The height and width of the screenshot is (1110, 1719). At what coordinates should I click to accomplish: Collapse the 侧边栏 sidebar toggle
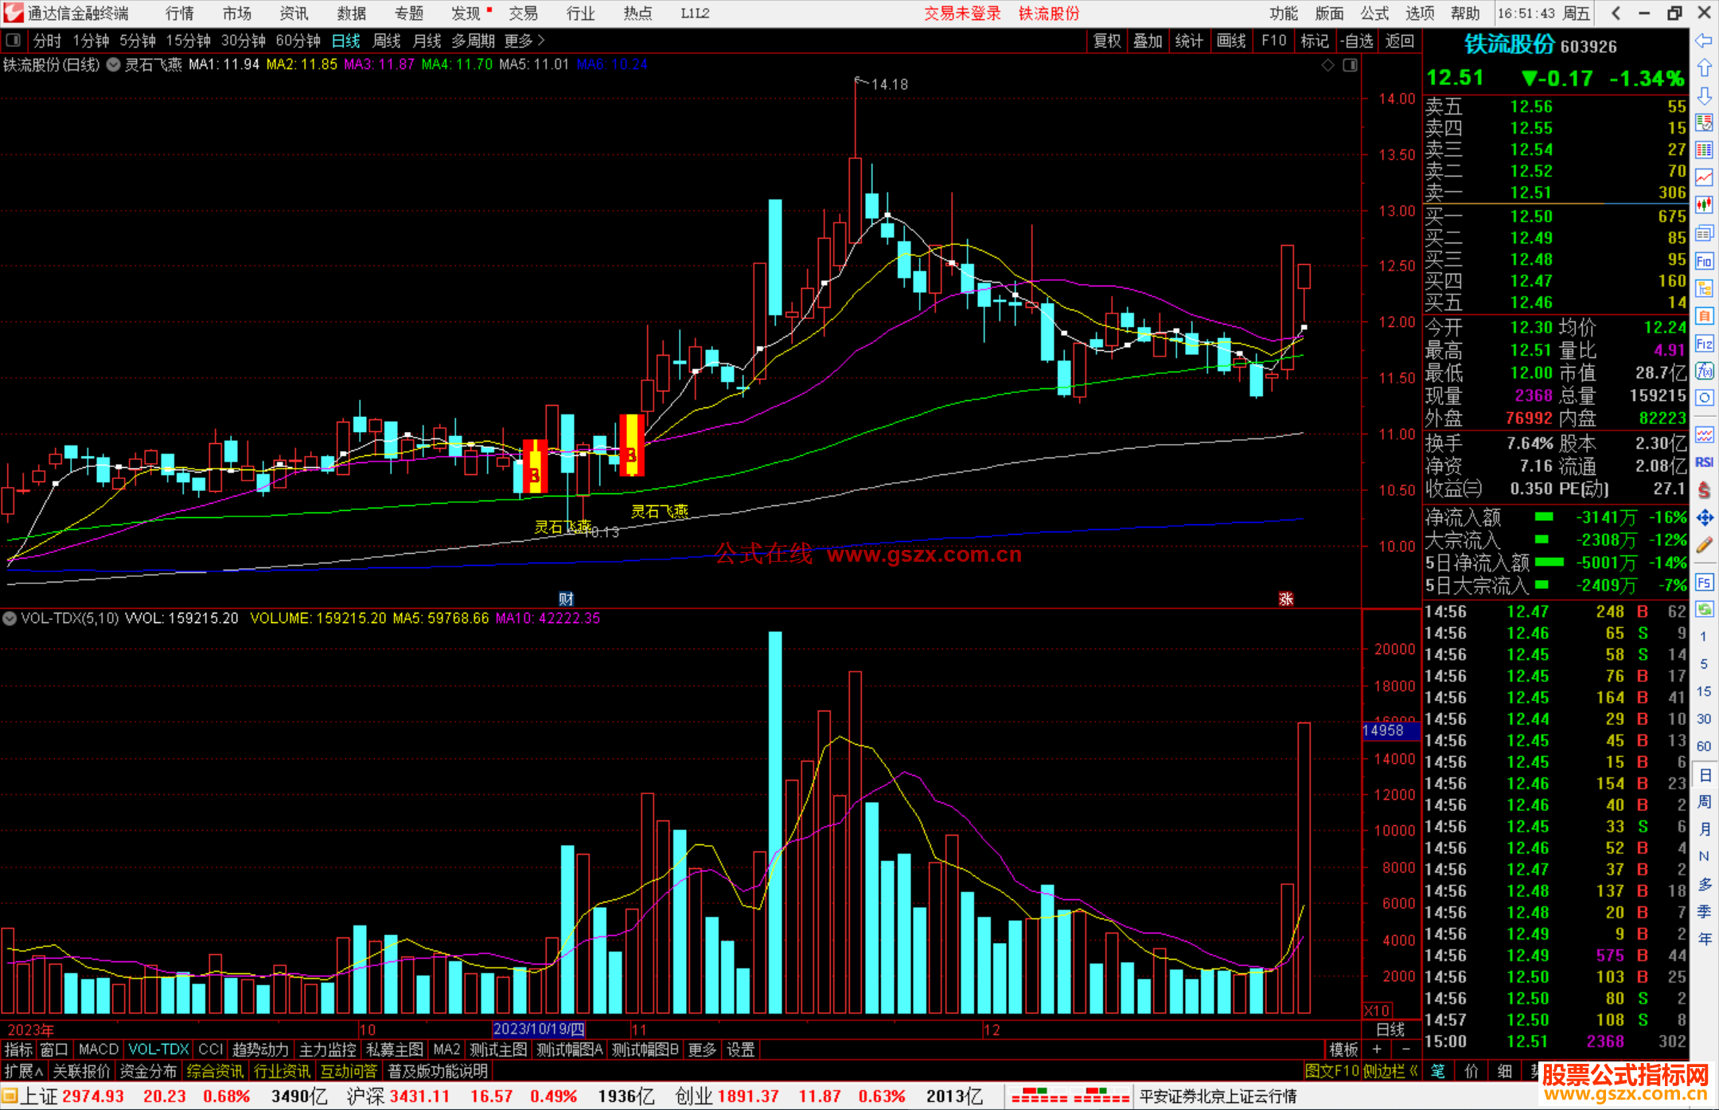pos(1390,1071)
